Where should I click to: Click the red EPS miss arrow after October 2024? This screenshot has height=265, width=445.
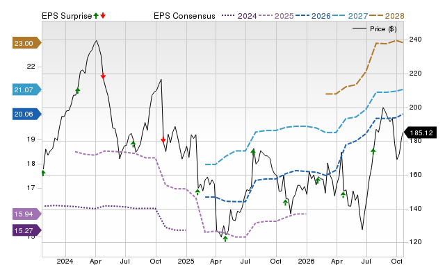click(x=163, y=140)
